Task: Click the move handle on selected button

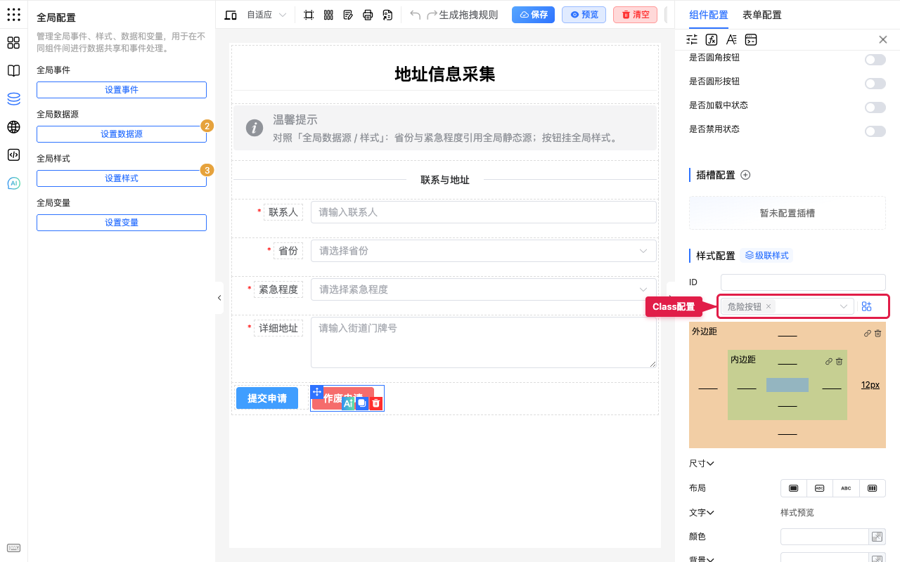Action: (x=316, y=392)
